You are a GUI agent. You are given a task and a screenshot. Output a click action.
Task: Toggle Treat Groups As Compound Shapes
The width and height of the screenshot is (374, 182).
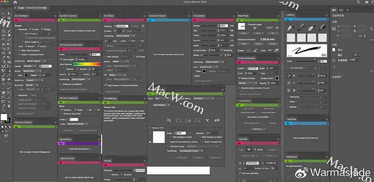click(x=105, y=85)
